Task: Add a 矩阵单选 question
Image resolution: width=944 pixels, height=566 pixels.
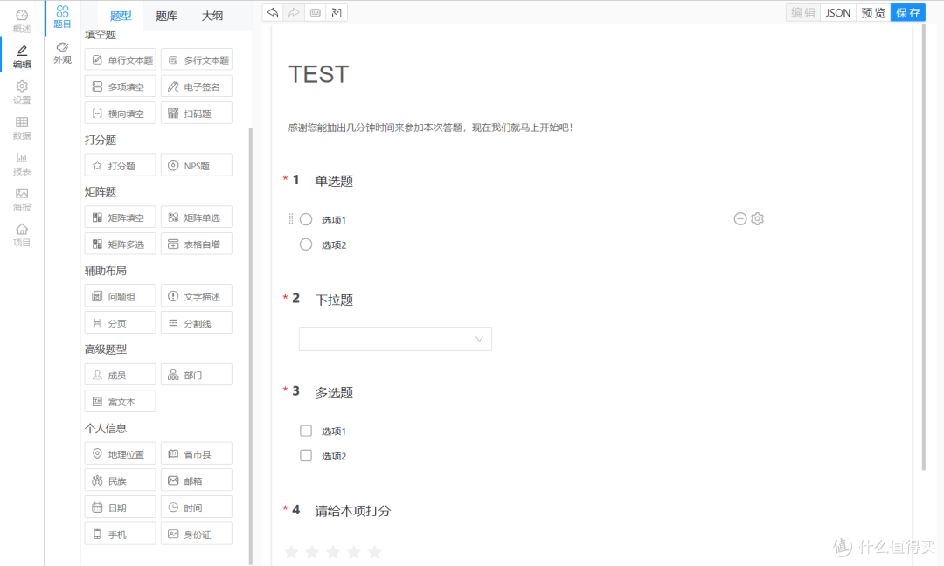Action: pos(197,217)
